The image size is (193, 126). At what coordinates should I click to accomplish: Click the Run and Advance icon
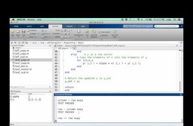tap(94, 32)
